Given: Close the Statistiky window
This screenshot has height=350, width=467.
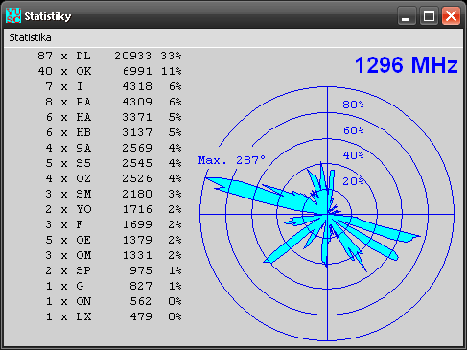Looking at the screenshot, I should 451,15.
